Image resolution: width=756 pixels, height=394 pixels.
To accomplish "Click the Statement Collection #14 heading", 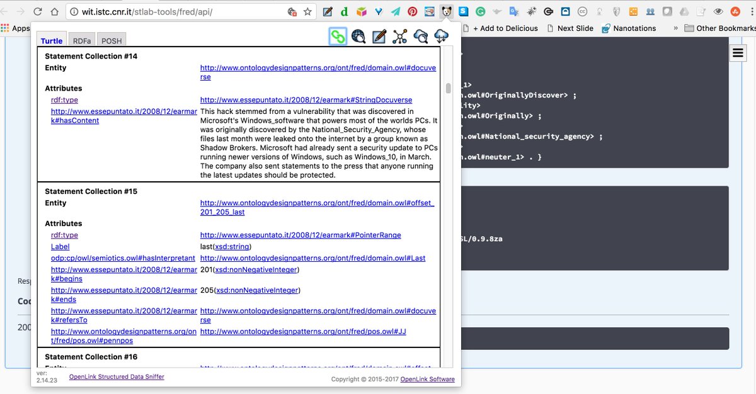I will tap(91, 56).
